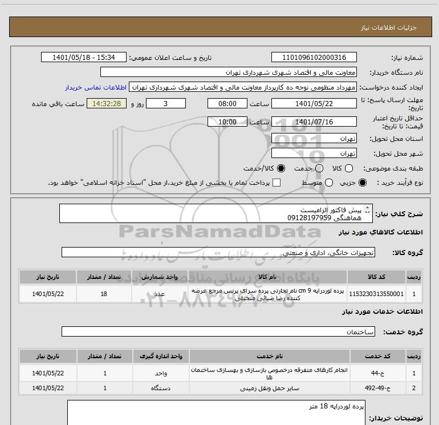The width and height of the screenshot is (439, 425).
Task: Click the announcement date field 1401/05/18 - 15:34
Action: (x=84, y=57)
